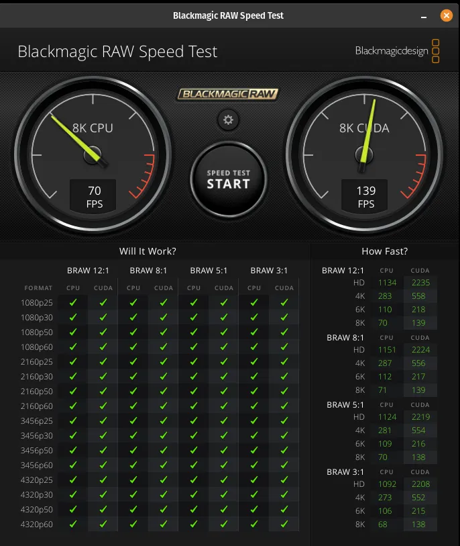The width and height of the screenshot is (460, 546).
Task: Click the Will It Work? heading
Action: 148,251
